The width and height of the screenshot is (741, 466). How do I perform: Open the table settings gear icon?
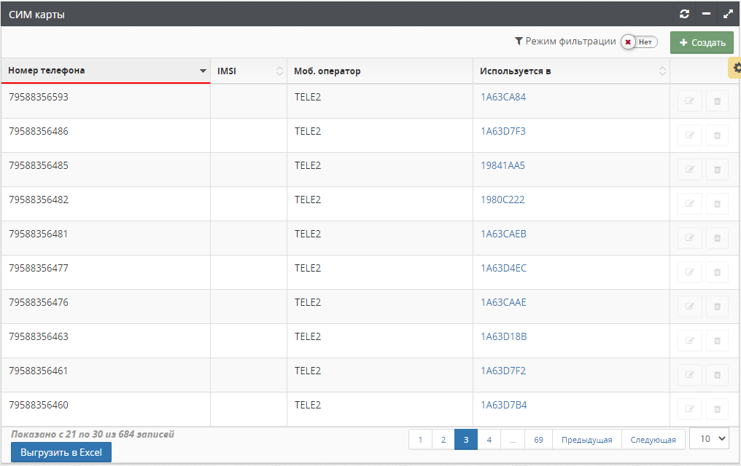click(736, 68)
